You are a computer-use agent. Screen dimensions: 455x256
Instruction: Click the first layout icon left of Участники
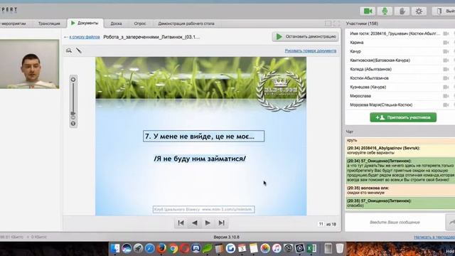328,23
